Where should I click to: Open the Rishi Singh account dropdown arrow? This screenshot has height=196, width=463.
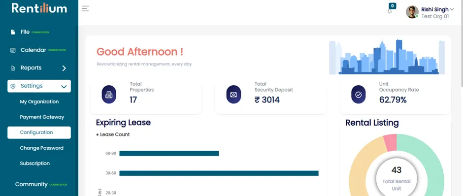(x=452, y=9)
